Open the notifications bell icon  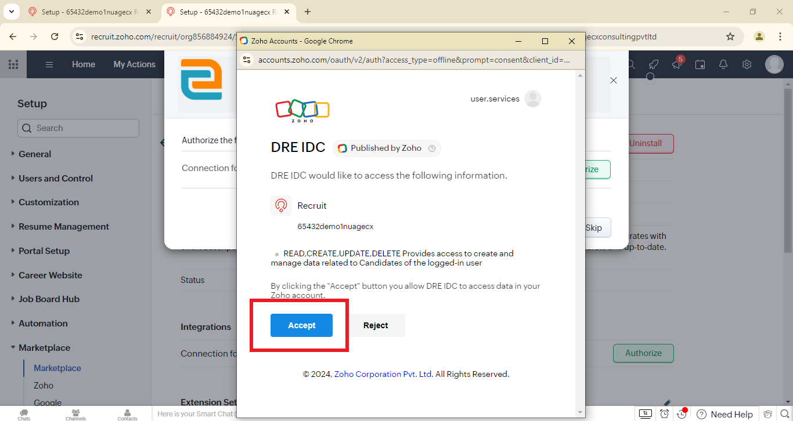point(723,64)
